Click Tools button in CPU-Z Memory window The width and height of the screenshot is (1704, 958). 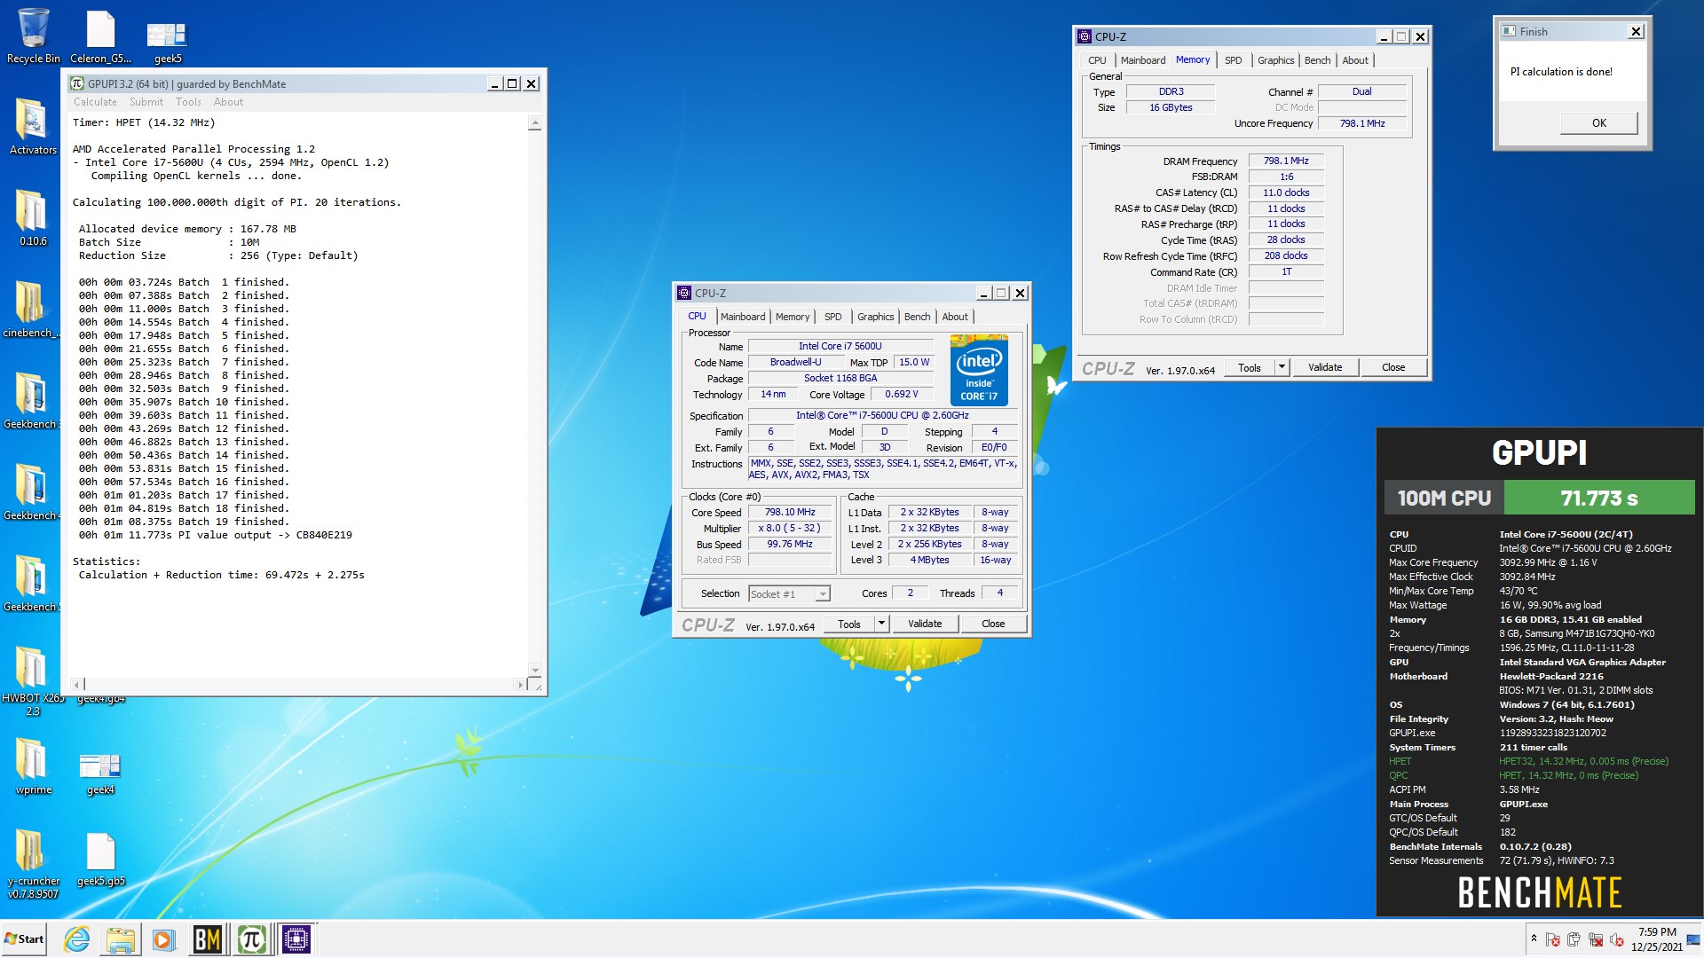(1250, 367)
